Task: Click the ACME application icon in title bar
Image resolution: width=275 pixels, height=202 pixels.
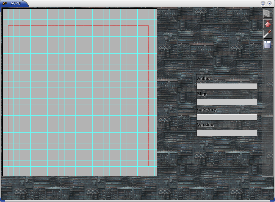Action: click(x=5, y=3)
